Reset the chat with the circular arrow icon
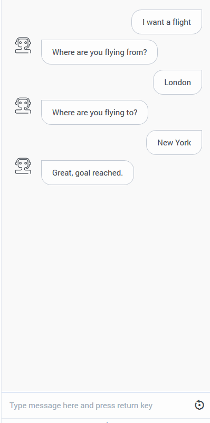The image size is (210, 423). [x=199, y=405]
